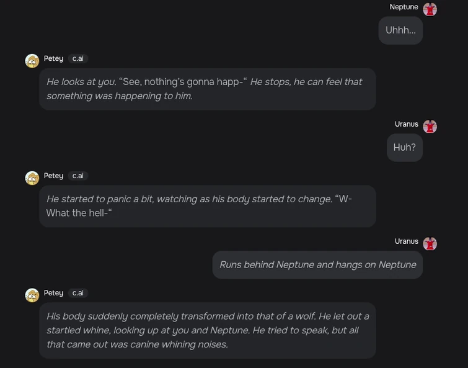This screenshot has width=468, height=368.
Task: Click the Uranus name above 'Runs behind Neptune' bubble
Action: pyautogui.click(x=406, y=241)
